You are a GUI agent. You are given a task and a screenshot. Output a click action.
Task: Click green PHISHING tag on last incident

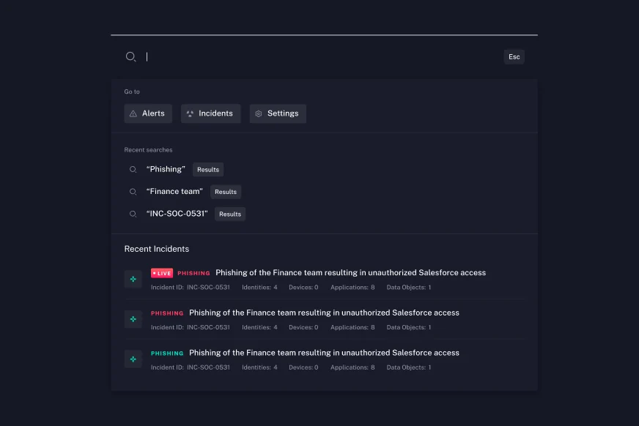tap(167, 353)
